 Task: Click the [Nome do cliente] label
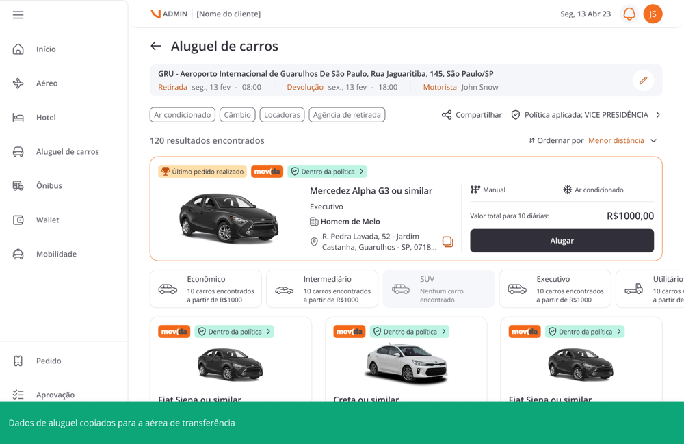tap(228, 14)
